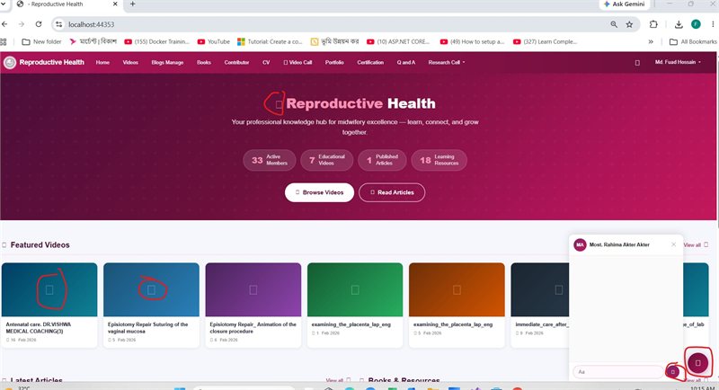Open the Books nav item
The height and width of the screenshot is (390, 719).
[x=204, y=62]
